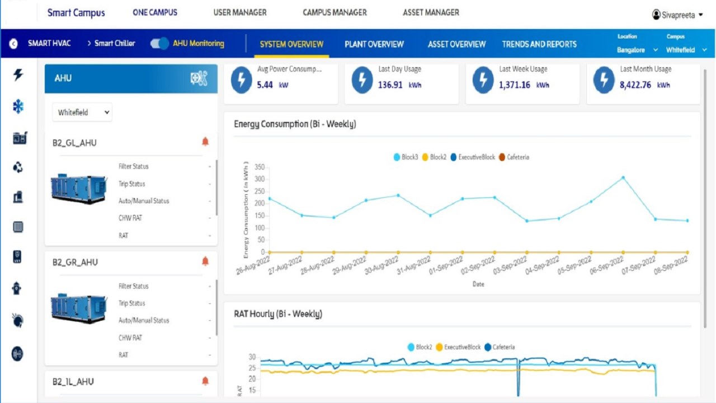Click the alarm bell for B2_1L_AHU

coord(205,381)
